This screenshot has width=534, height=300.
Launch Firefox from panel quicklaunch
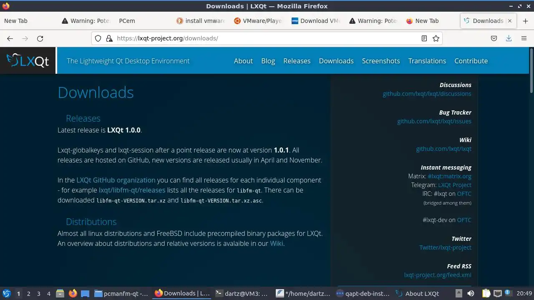[x=73, y=293]
